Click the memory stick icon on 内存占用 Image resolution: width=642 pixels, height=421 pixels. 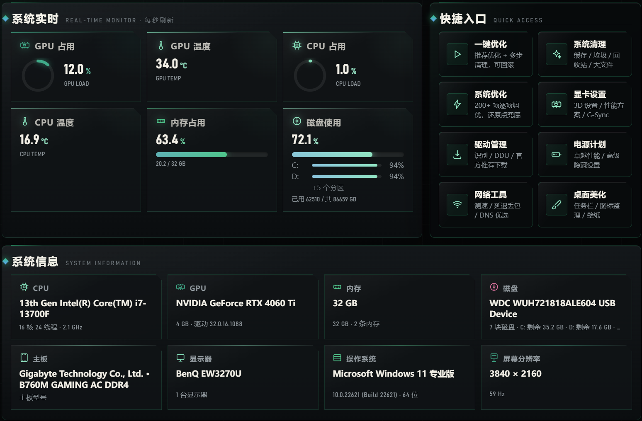pos(161,121)
